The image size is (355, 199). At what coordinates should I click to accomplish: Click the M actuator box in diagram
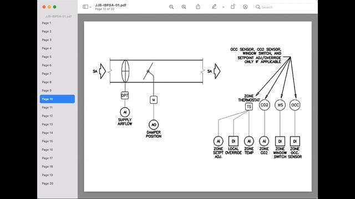click(154, 99)
